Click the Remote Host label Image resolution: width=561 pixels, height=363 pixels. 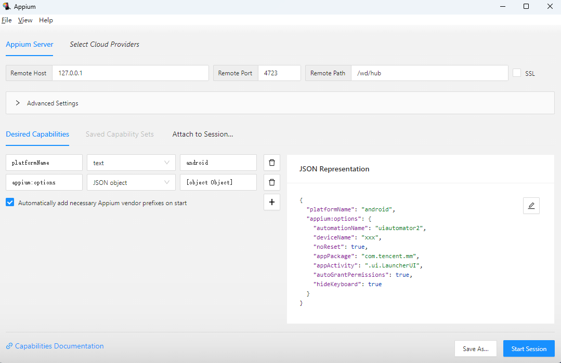[29, 73]
